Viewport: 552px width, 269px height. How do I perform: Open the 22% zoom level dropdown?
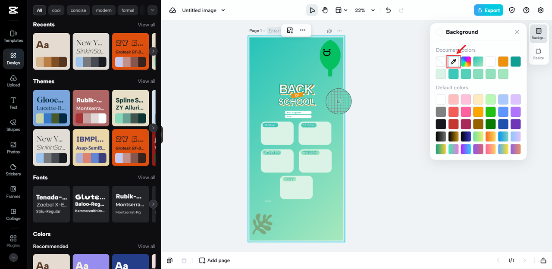pos(365,10)
